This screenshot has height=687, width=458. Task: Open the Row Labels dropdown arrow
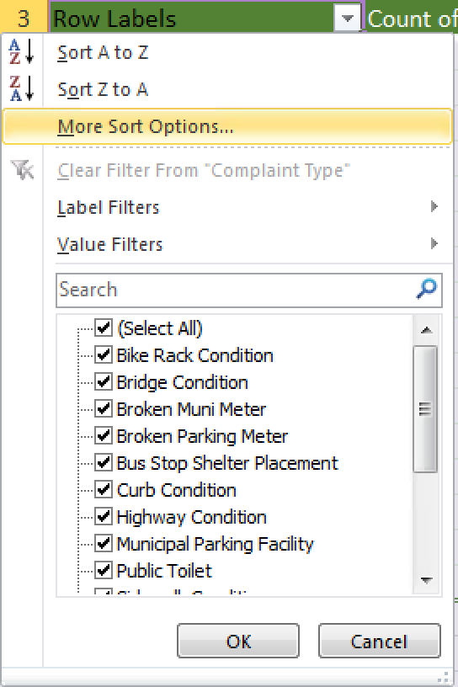(347, 18)
